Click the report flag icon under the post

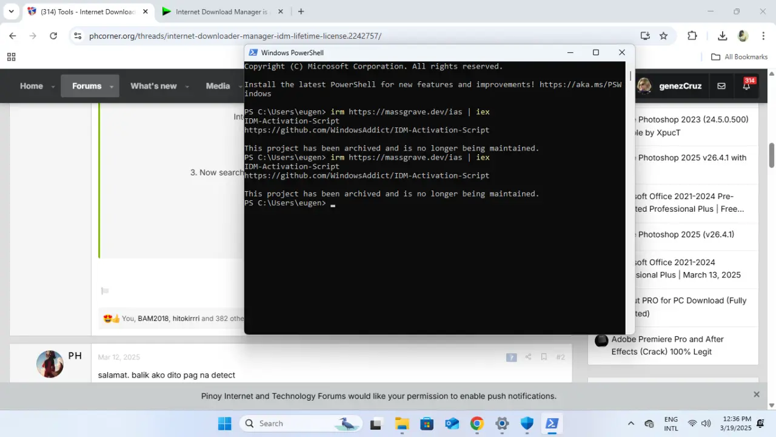point(105,291)
